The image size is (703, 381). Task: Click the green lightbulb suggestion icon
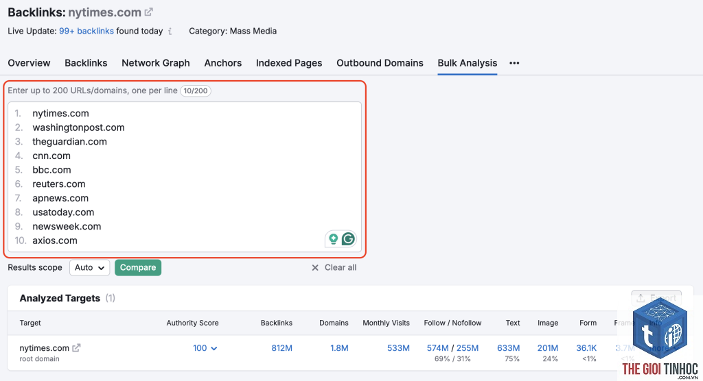333,239
